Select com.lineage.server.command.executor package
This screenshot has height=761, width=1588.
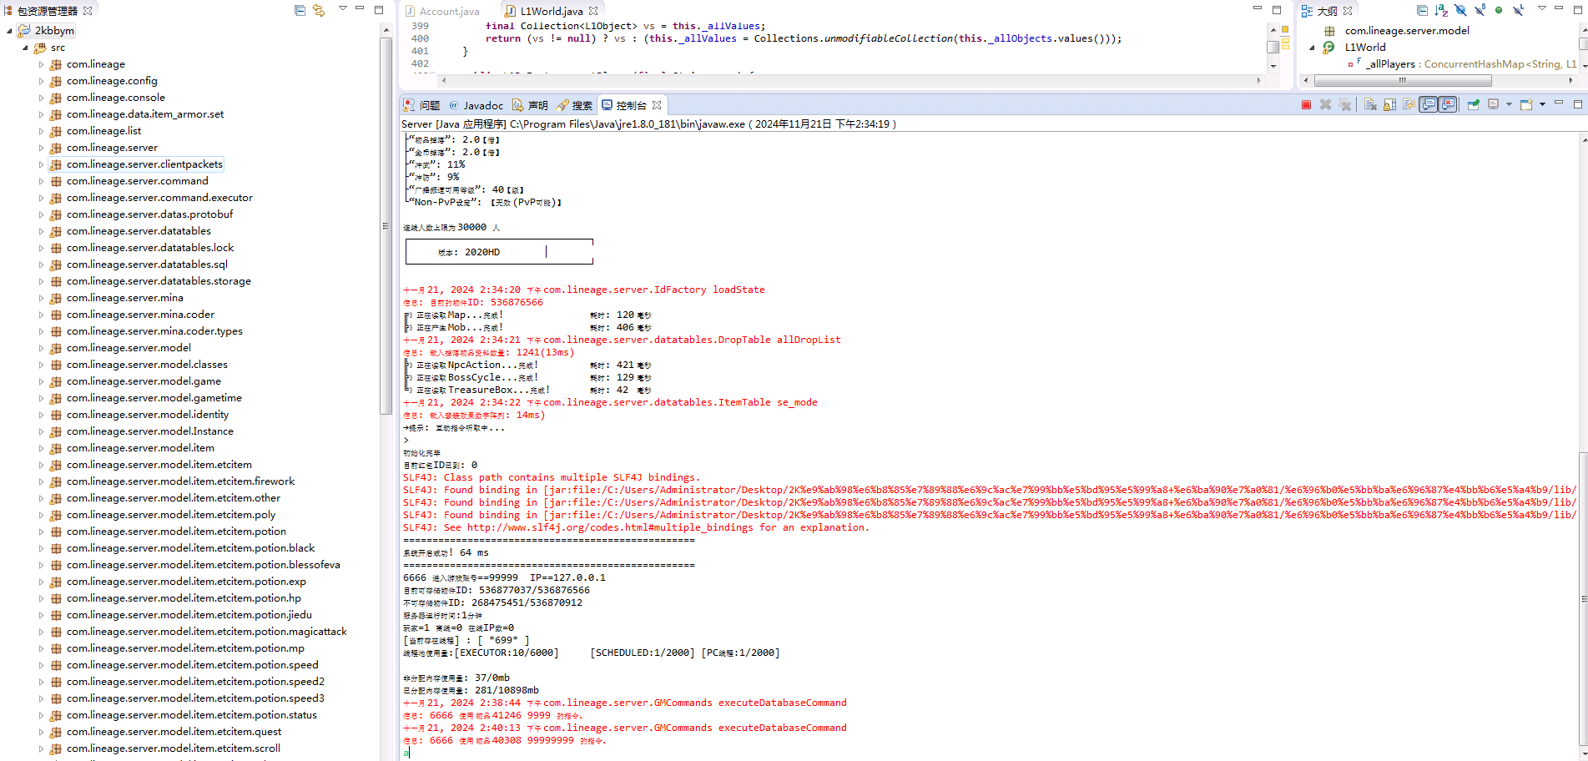pyautogui.click(x=159, y=198)
